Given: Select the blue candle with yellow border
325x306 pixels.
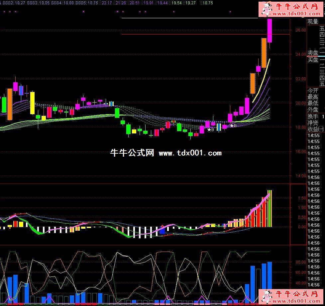Looking at the screenshot, I should click(219, 127).
